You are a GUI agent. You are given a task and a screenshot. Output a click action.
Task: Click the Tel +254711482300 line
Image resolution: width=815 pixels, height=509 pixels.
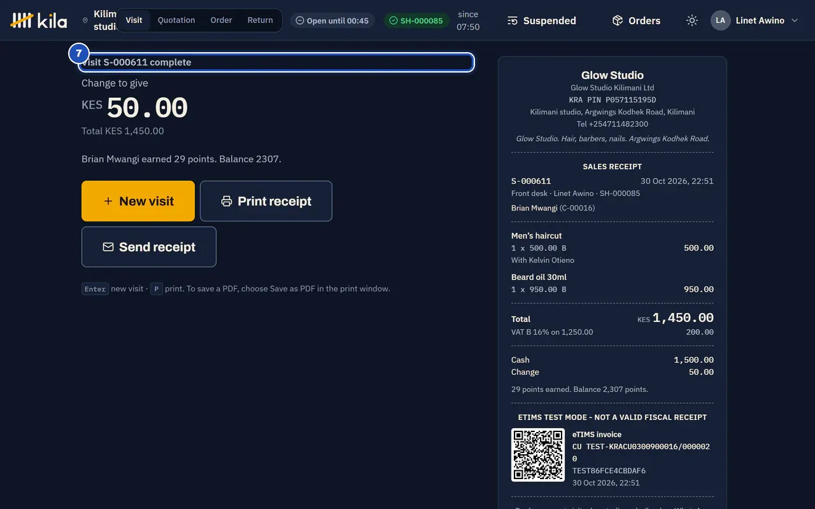pyautogui.click(x=613, y=124)
